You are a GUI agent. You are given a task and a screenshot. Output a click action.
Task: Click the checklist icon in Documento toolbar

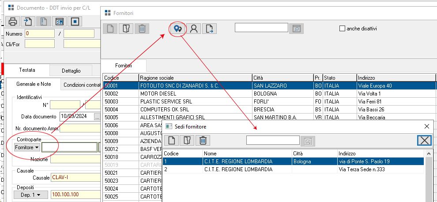point(60,21)
